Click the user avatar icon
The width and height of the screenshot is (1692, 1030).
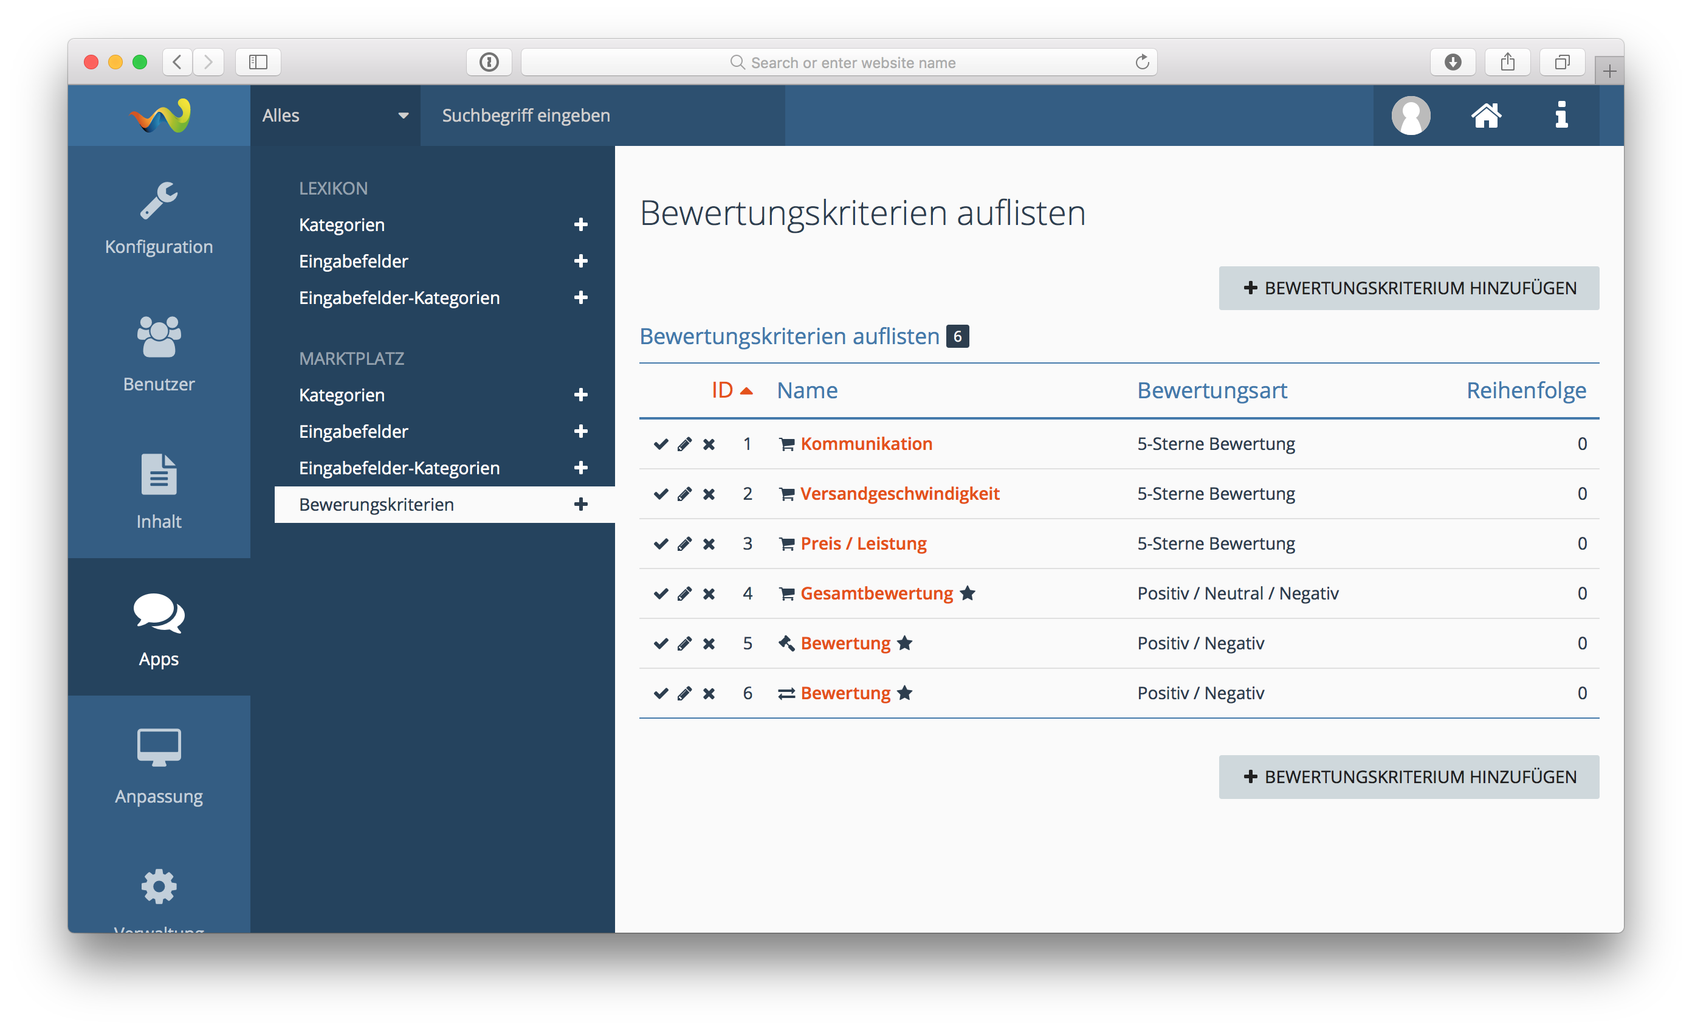[1411, 116]
